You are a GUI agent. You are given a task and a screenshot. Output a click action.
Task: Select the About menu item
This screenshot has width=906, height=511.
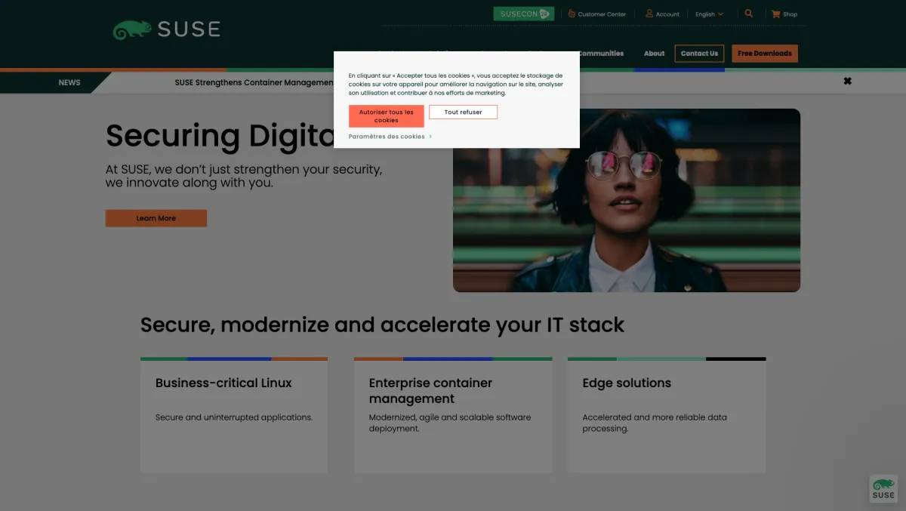point(654,53)
